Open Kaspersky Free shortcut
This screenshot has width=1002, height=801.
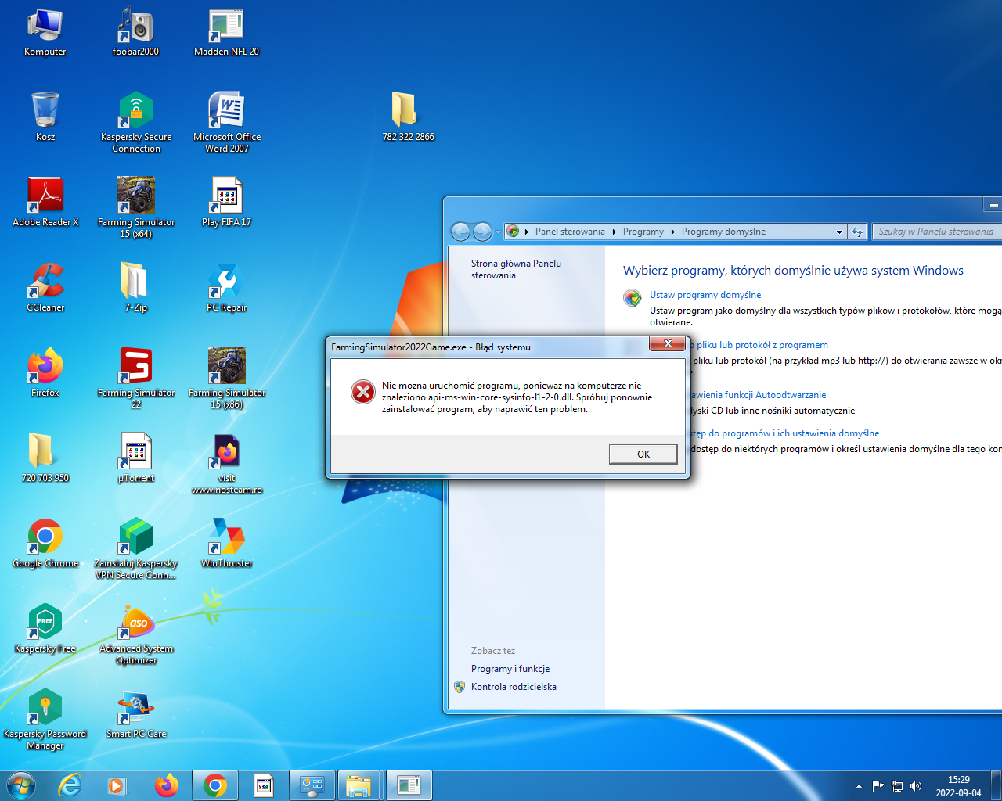[x=45, y=629]
